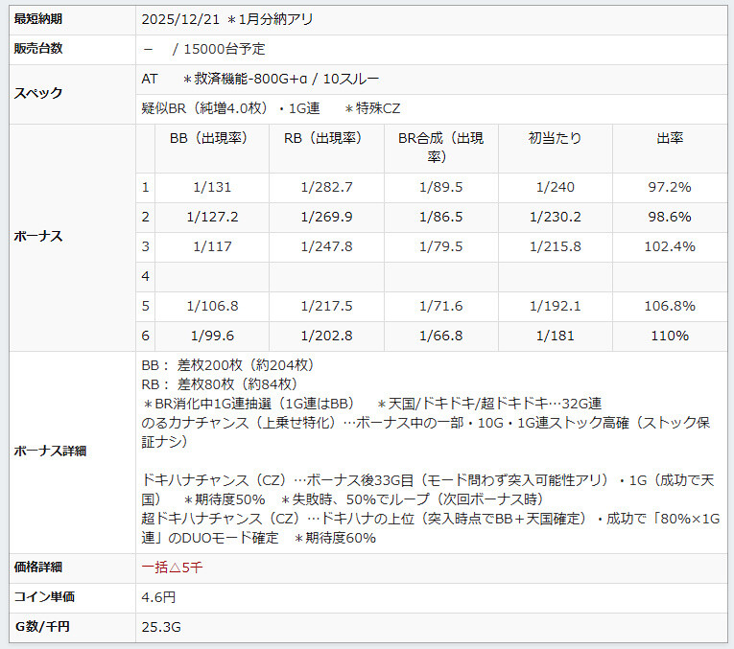Click the のるカナチャンス description line
Image resolution: width=734 pixels, height=649 pixels.
[426, 432]
